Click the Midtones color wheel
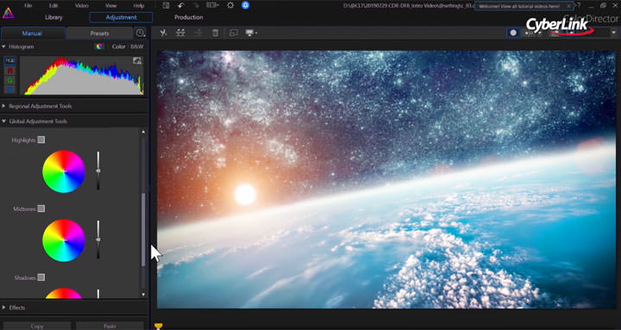This screenshot has height=330, width=621. pos(64,240)
